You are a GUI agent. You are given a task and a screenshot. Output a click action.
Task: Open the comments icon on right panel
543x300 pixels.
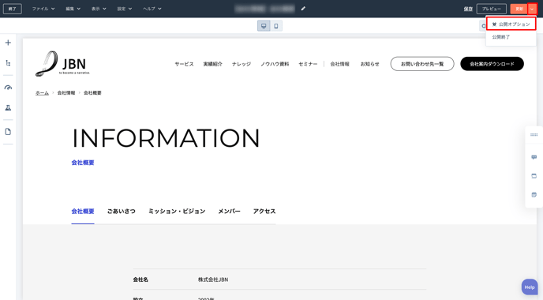tap(534, 157)
